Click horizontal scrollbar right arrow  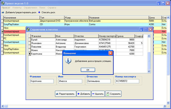tap(165, 106)
